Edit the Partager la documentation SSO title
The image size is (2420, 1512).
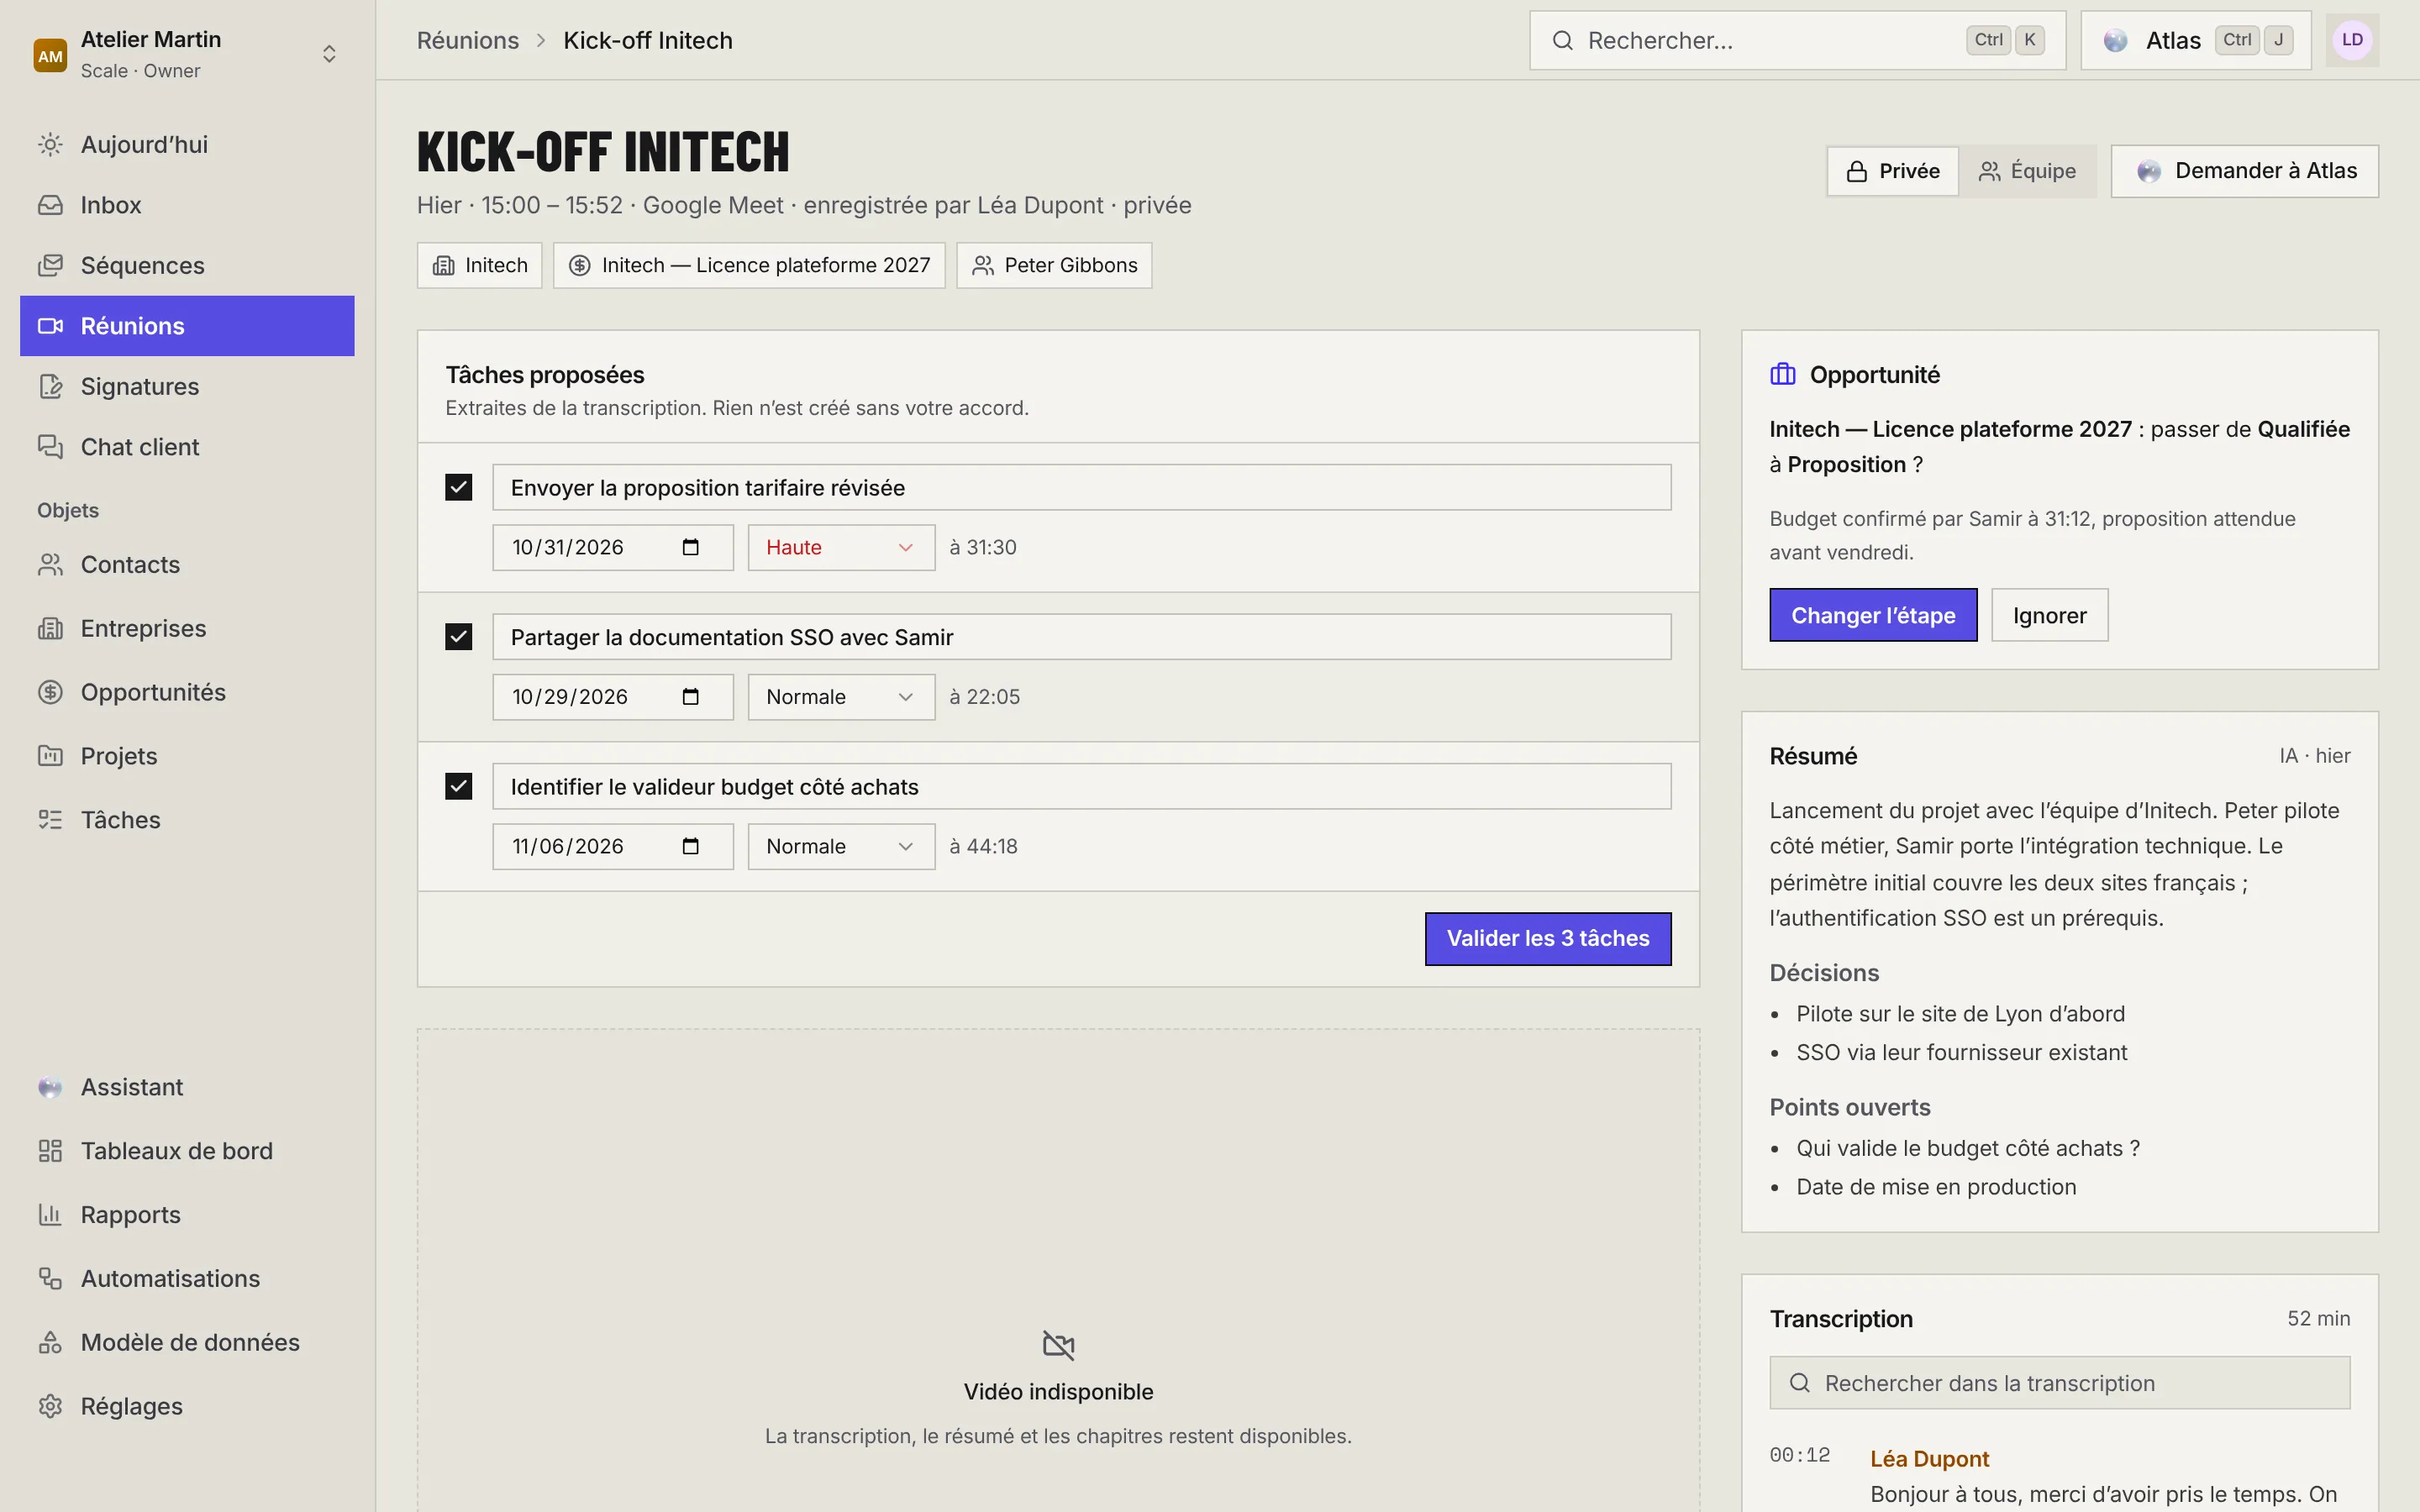(1081, 637)
